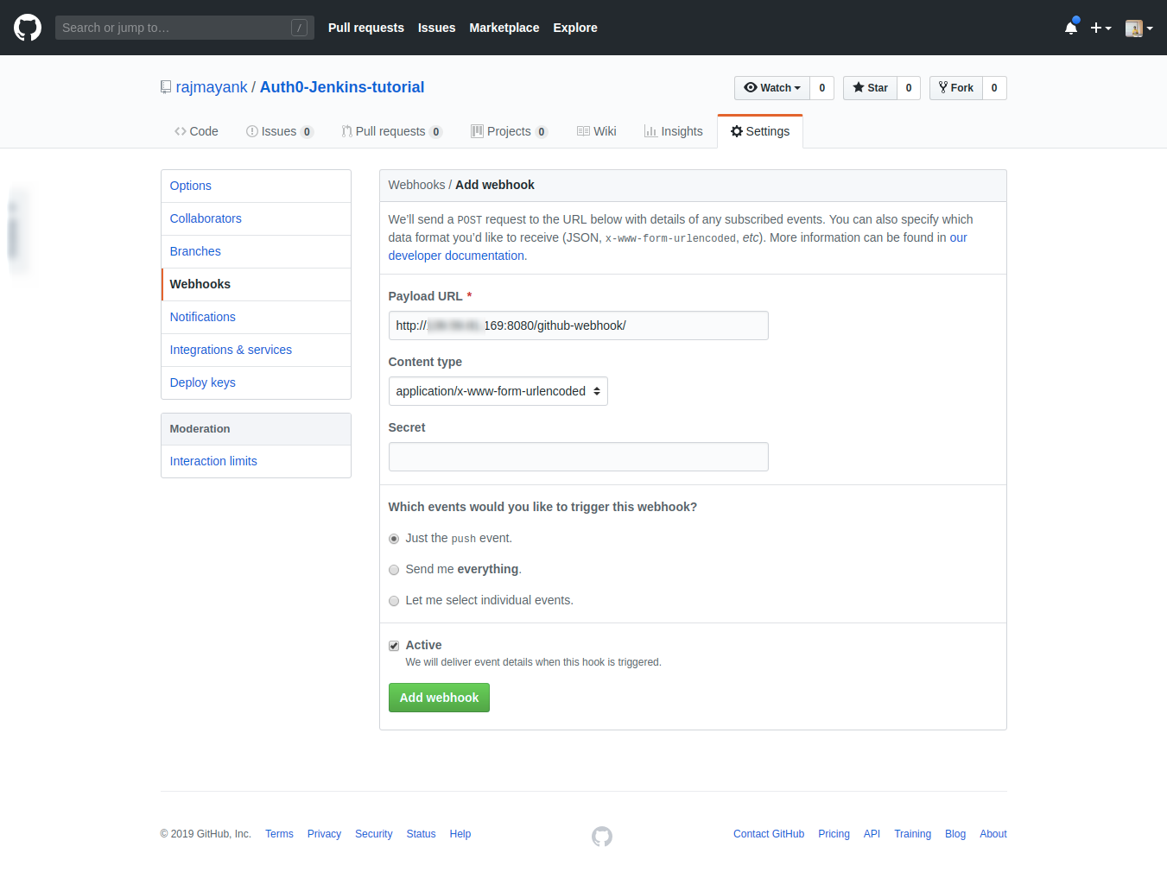Open Explore in top navigation
This screenshot has height=891, width=1167.
coord(575,28)
